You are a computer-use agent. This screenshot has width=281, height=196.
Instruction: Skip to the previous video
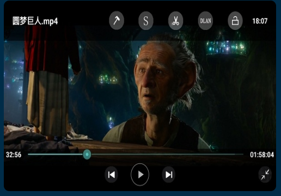click(111, 175)
